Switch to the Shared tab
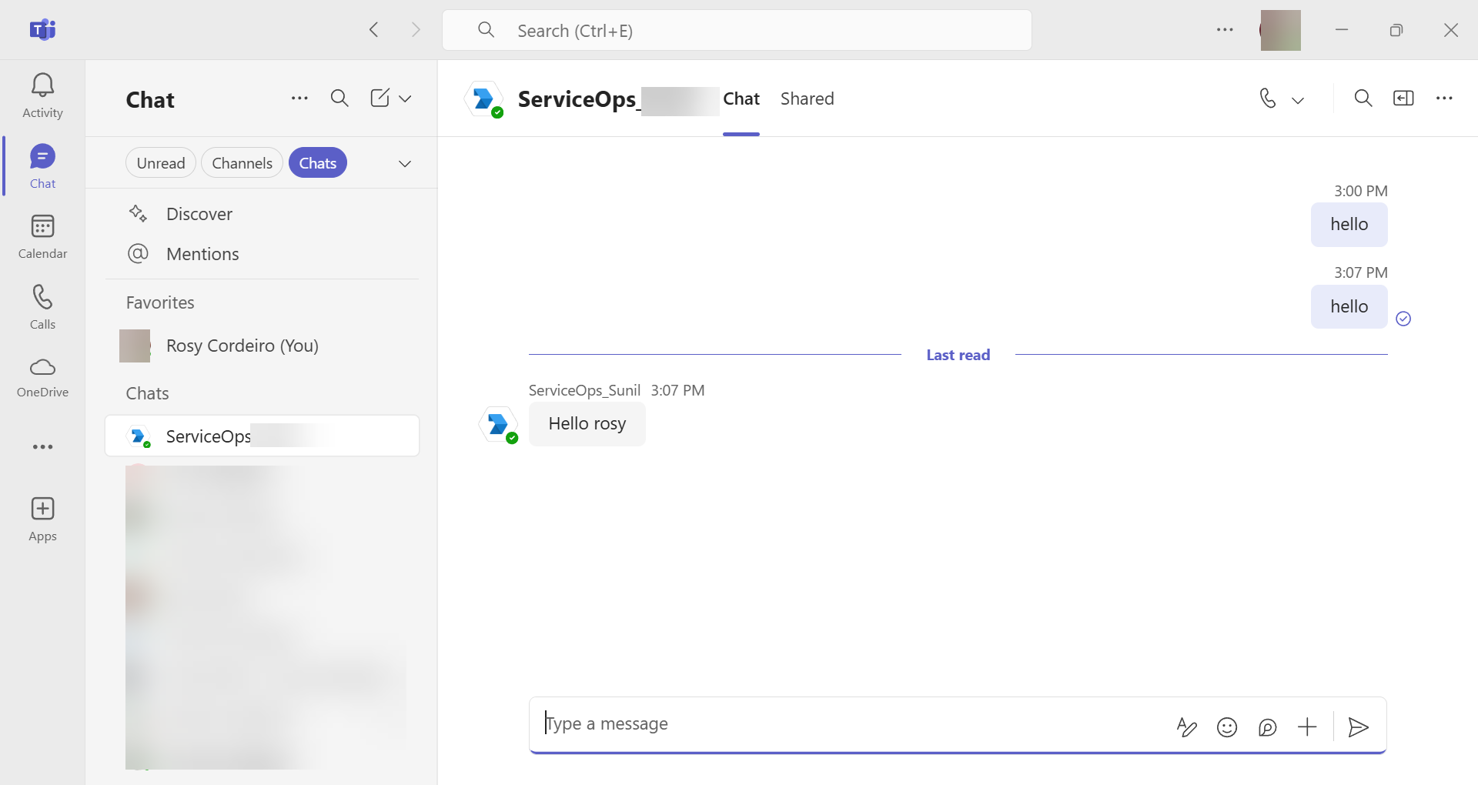 pyautogui.click(x=807, y=99)
